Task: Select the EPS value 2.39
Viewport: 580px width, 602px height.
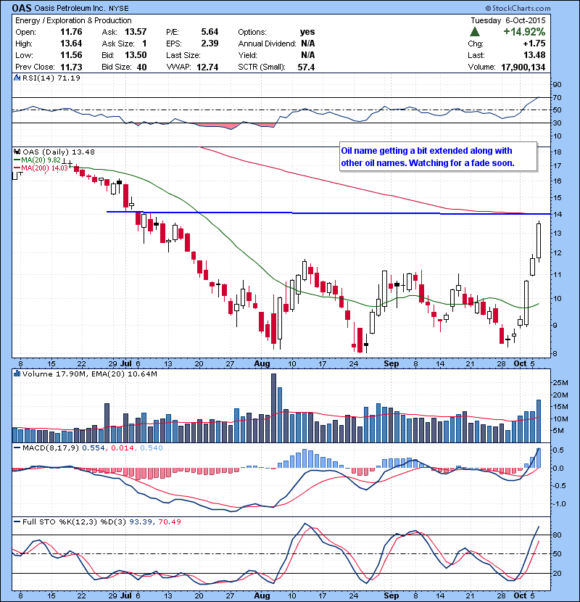Action: coord(210,44)
